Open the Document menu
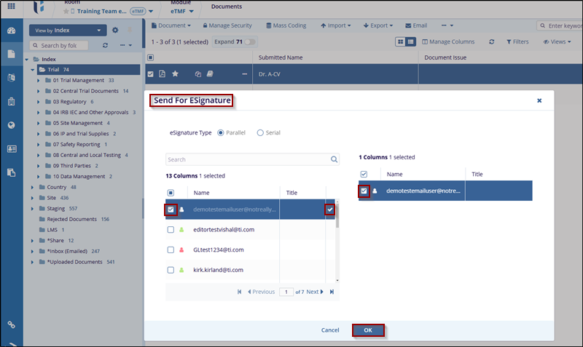 click(x=171, y=25)
